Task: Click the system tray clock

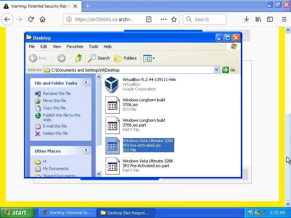Action: click(x=278, y=213)
